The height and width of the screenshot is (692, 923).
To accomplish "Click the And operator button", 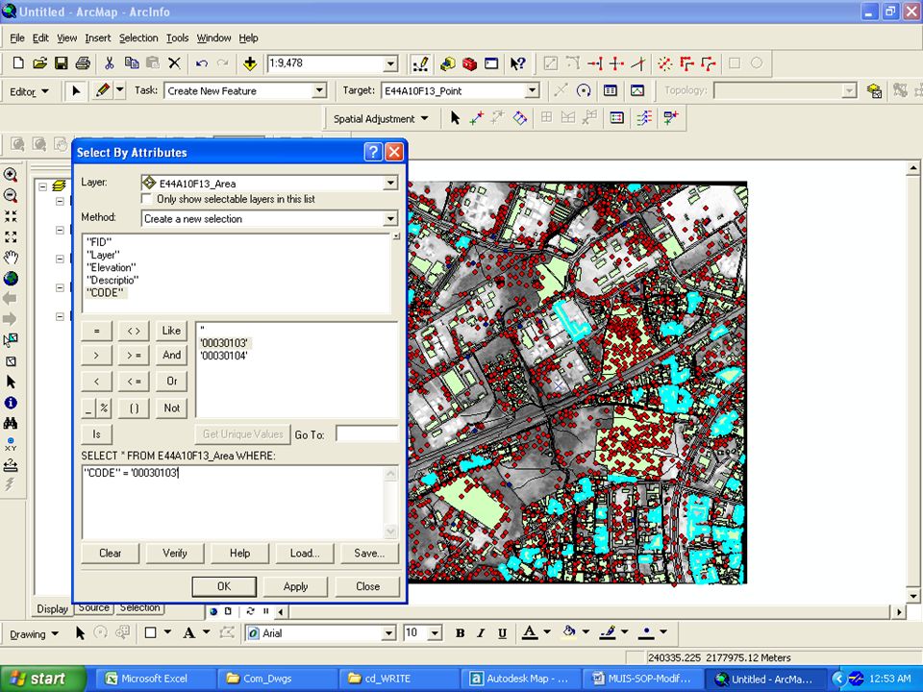I will 171,355.
